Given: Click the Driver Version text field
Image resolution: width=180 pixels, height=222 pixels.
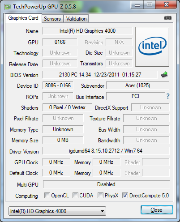Looking at the screenshot, I should pos(106,151).
